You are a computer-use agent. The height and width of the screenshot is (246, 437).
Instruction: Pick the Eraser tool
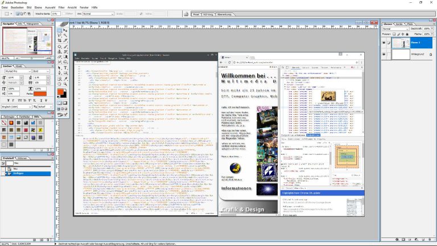59,56
